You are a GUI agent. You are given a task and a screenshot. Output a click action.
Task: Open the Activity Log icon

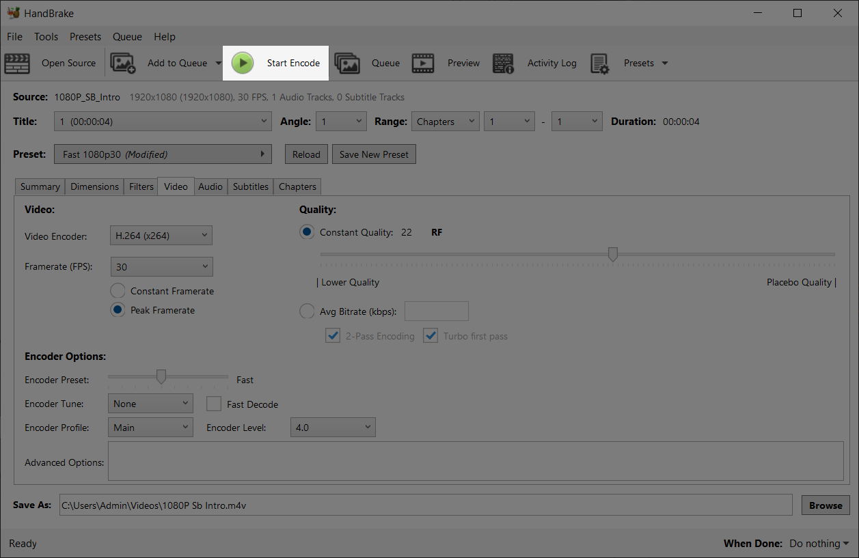[x=504, y=63]
